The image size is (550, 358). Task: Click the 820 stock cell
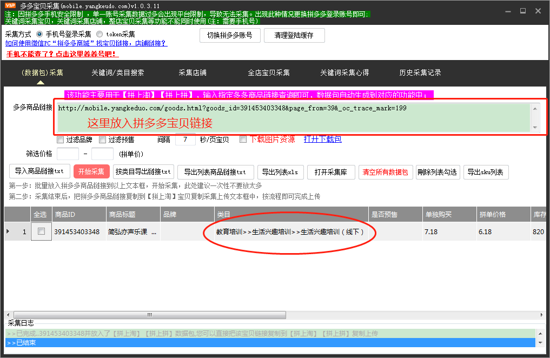539,231
